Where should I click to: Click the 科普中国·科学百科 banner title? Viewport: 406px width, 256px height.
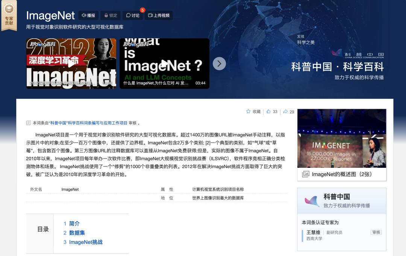pyautogui.click(x=337, y=67)
